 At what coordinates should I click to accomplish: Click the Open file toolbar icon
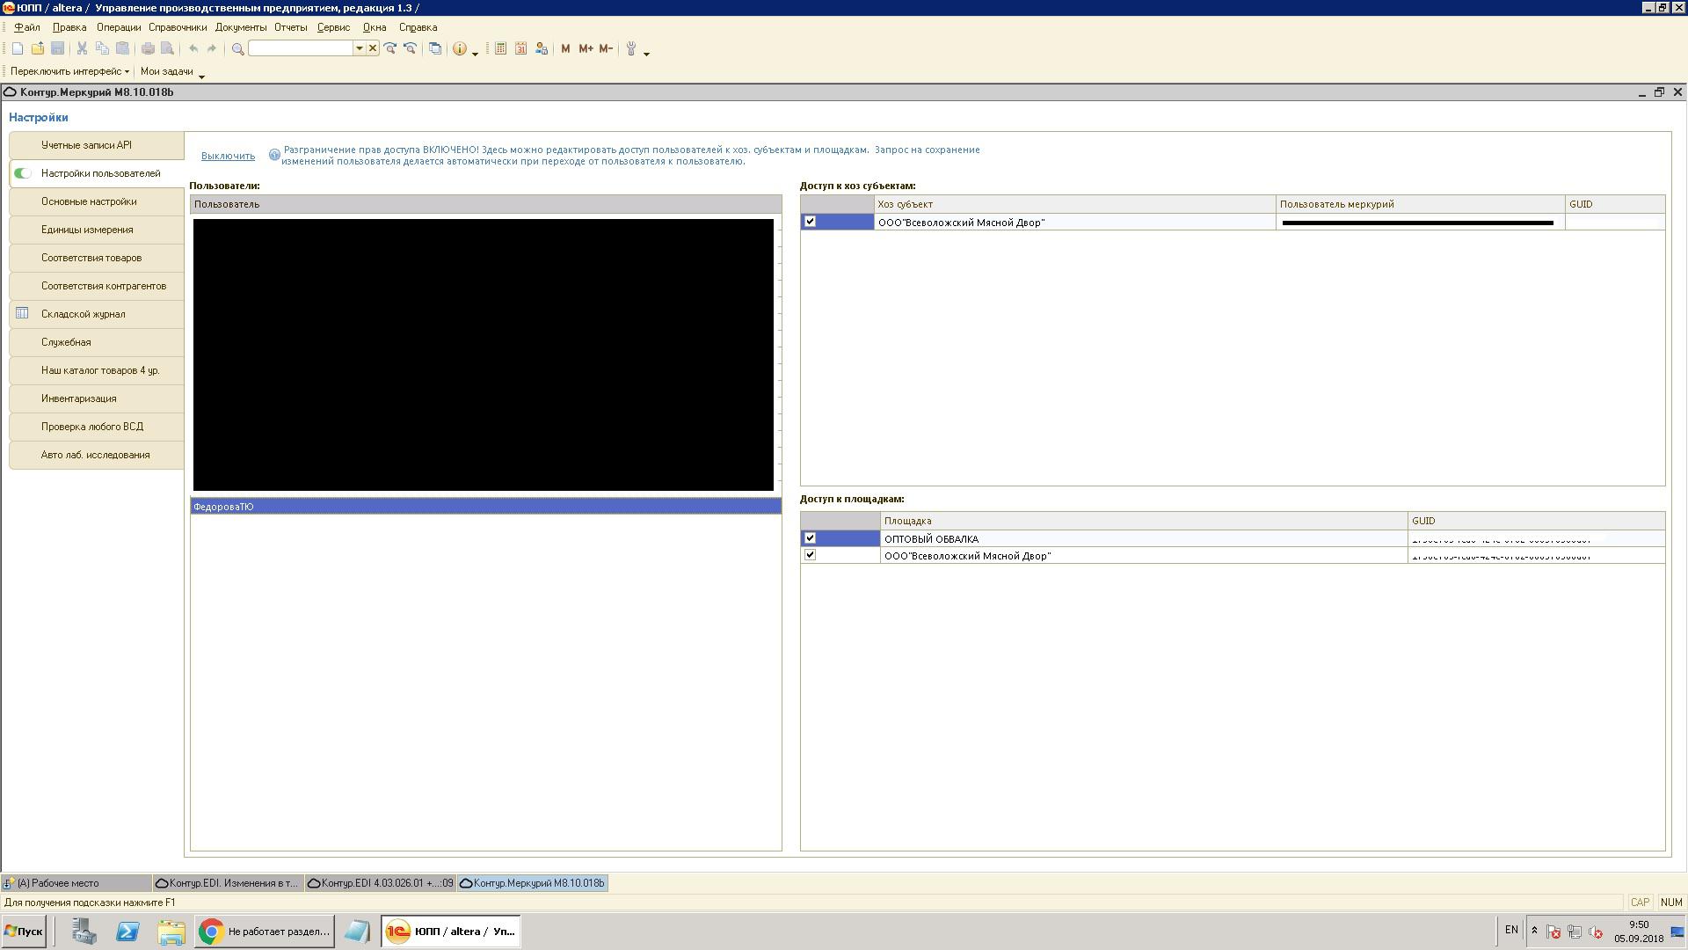tap(38, 49)
